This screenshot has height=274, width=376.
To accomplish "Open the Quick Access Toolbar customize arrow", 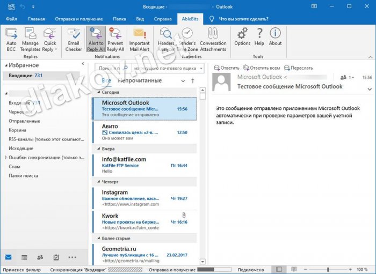I will click(x=33, y=7).
